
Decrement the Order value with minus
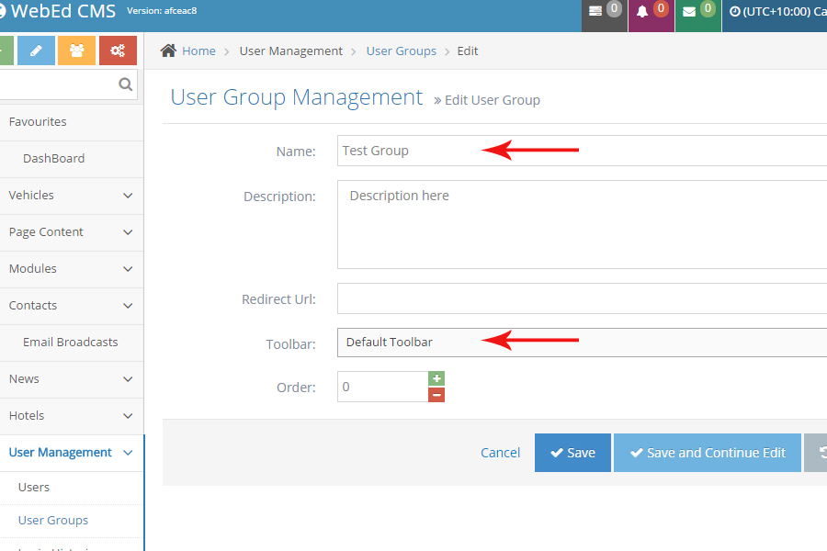pos(436,395)
